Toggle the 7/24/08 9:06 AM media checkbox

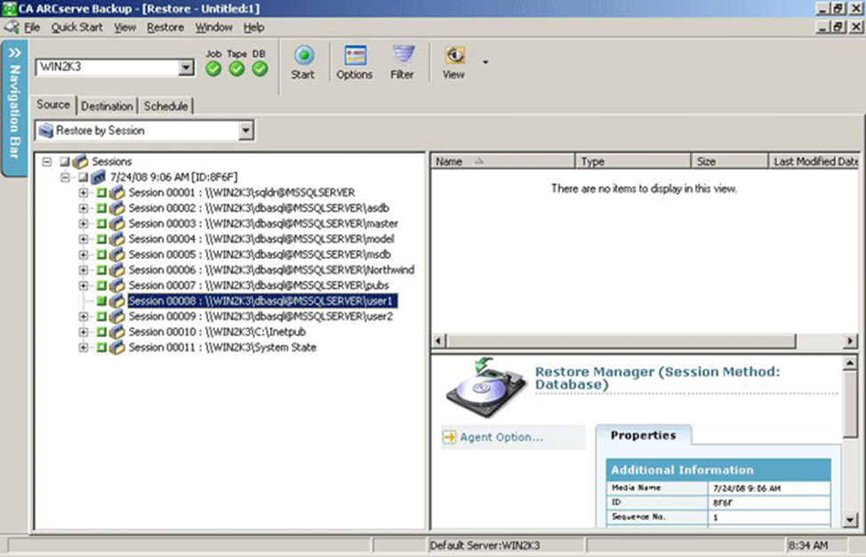pos(83,177)
